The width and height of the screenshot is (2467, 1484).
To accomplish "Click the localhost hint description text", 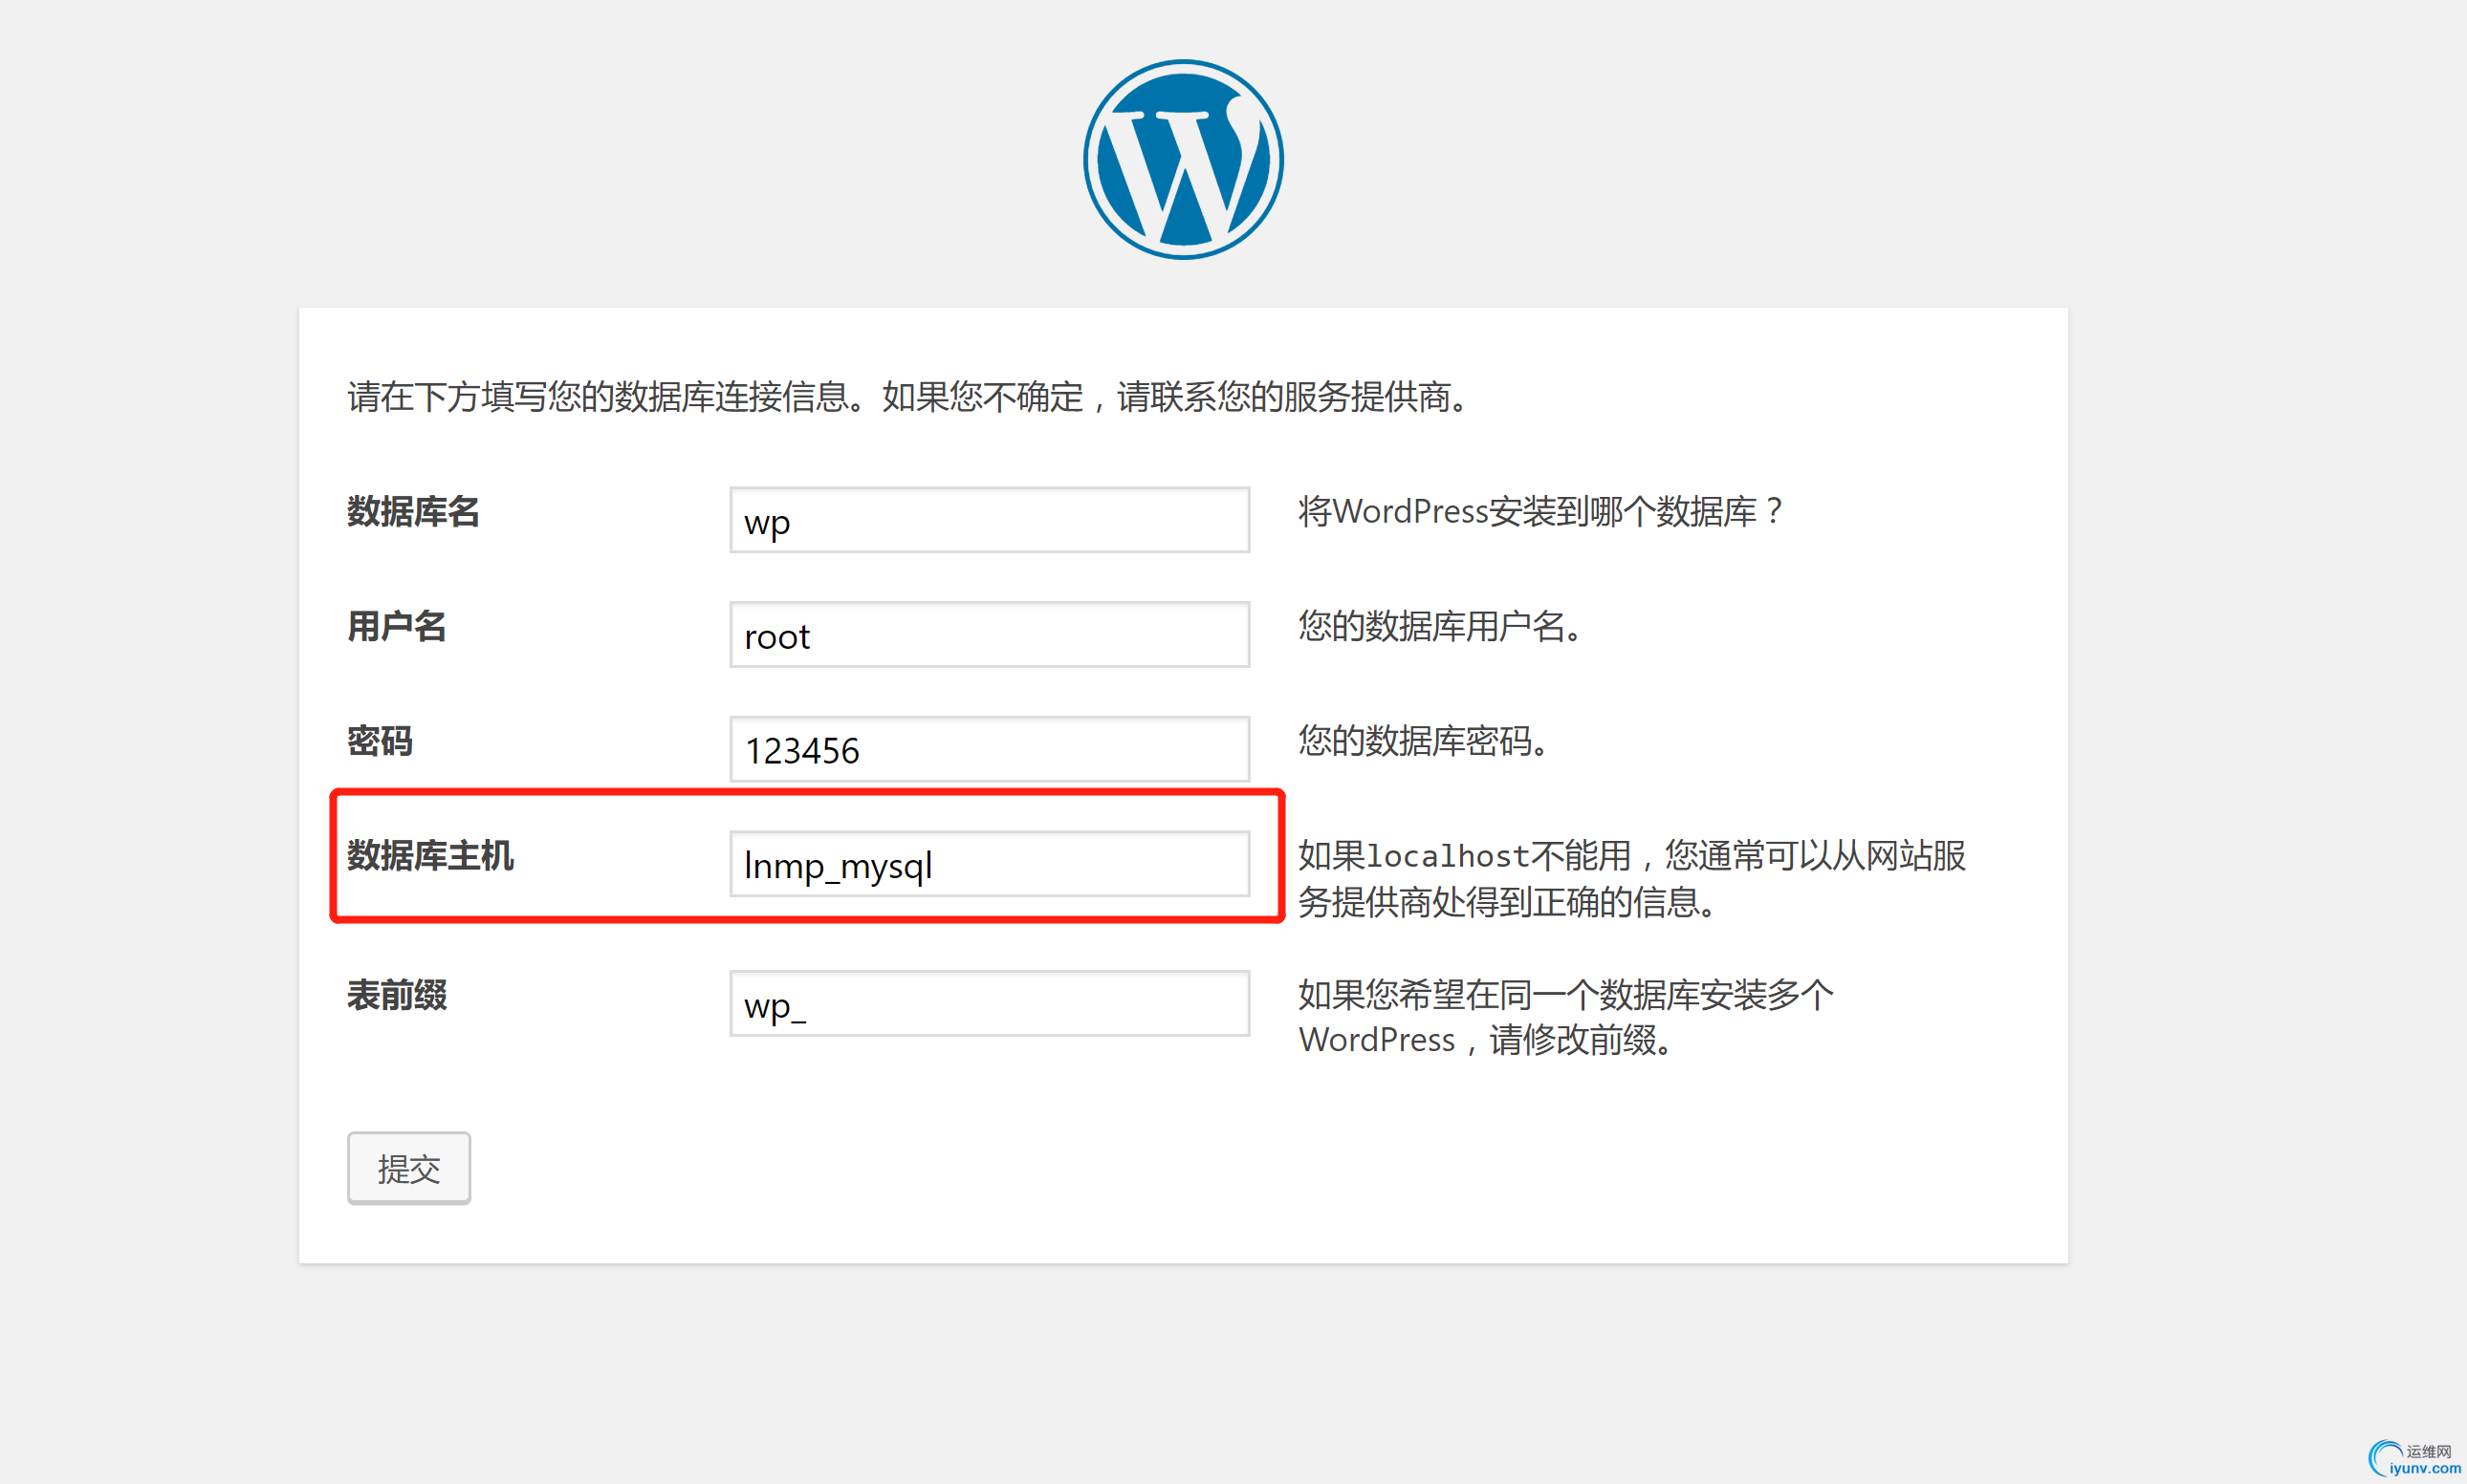I will point(1632,879).
